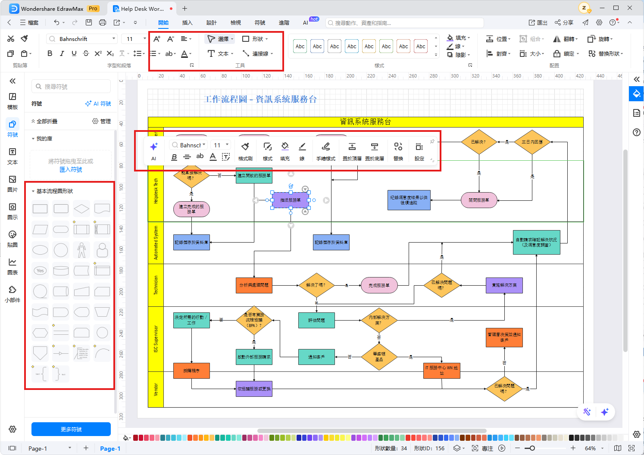Select the Yes ellipse shape in the library
The height and width of the screenshot is (455, 644).
coord(40,271)
